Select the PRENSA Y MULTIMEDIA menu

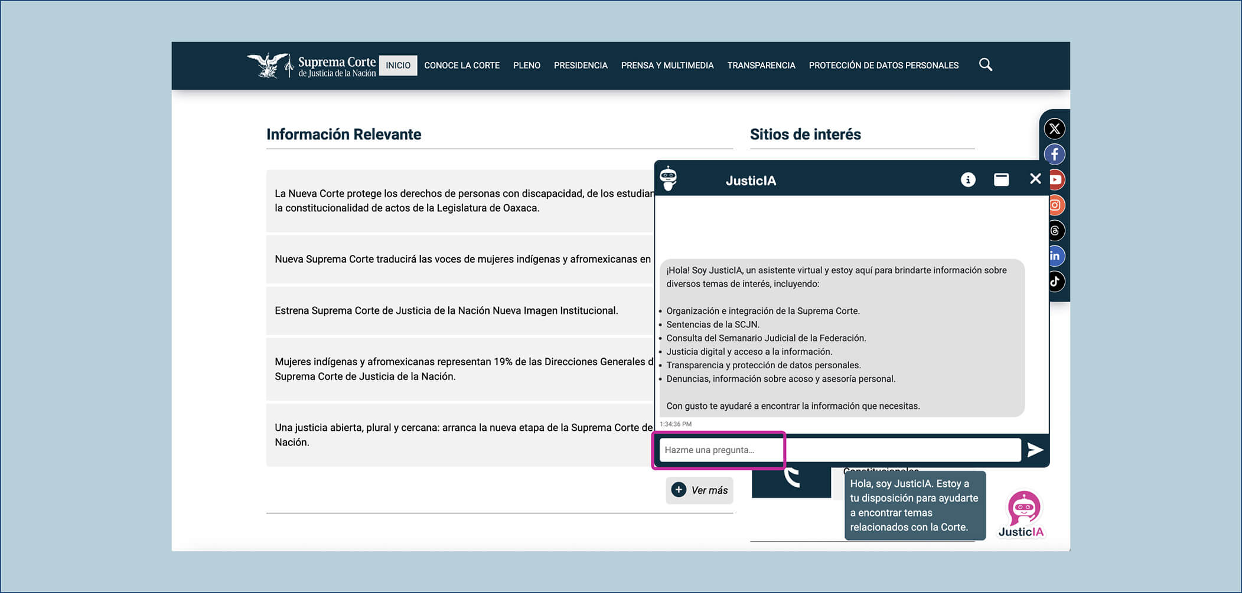(x=667, y=65)
